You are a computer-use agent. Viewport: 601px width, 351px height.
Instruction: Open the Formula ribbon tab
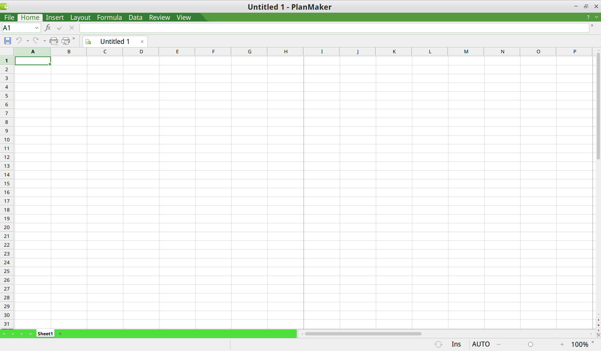click(x=109, y=18)
